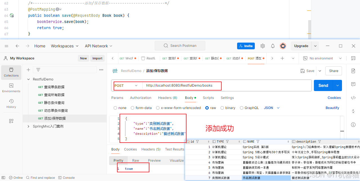Open the configure workspace sidebar icon
The height and width of the screenshot is (181, 360).
pos(11,121)
